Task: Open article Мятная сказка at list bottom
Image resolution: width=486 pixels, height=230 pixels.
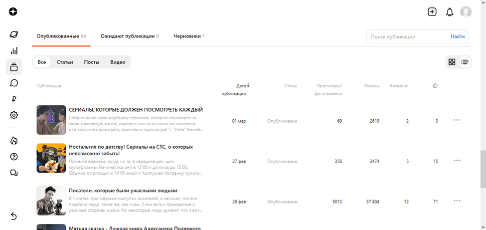Action: point(135,228)
